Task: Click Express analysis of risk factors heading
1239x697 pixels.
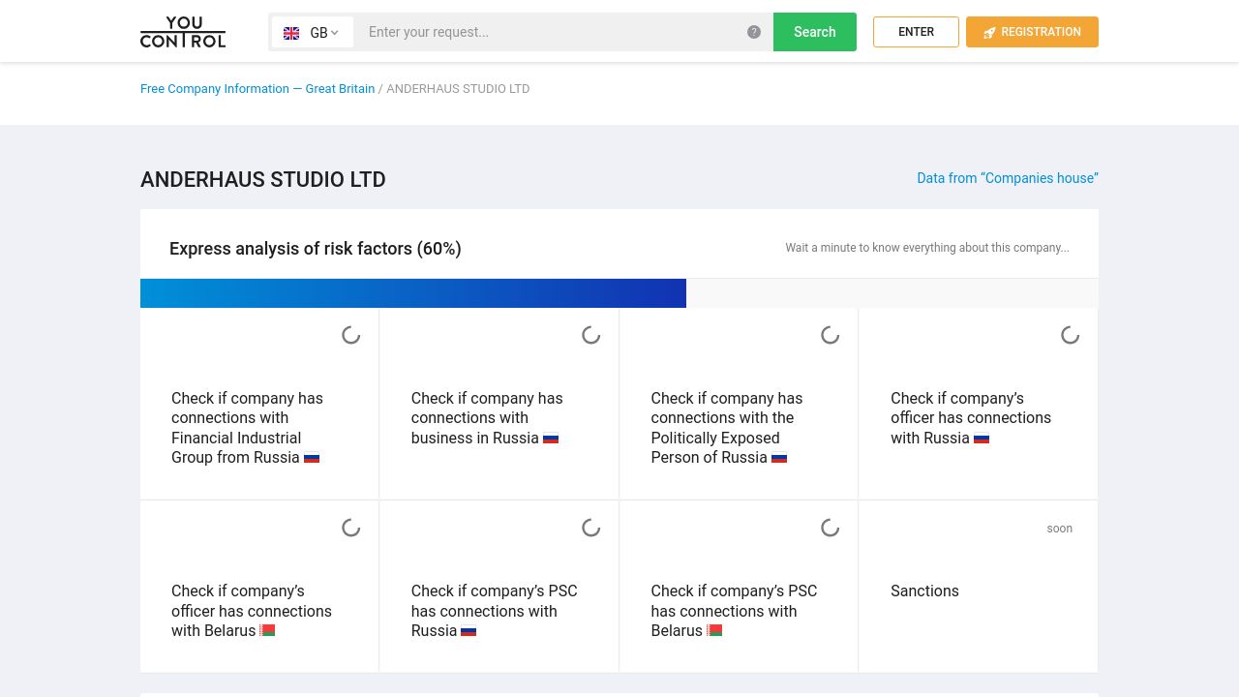Action: (x=316, y=249)
